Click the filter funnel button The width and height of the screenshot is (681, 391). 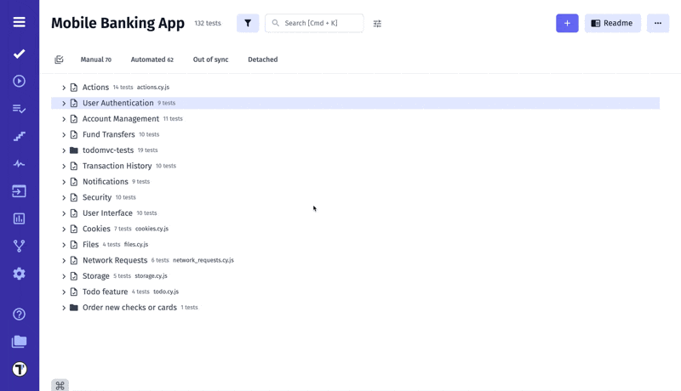(248, 24)
